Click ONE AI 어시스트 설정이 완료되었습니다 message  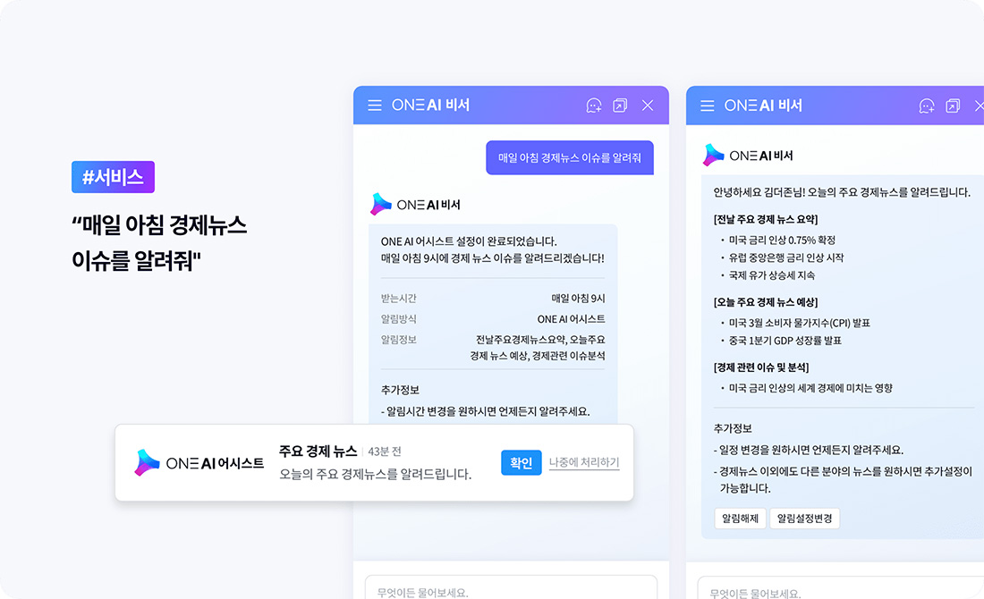click(469, 241)
